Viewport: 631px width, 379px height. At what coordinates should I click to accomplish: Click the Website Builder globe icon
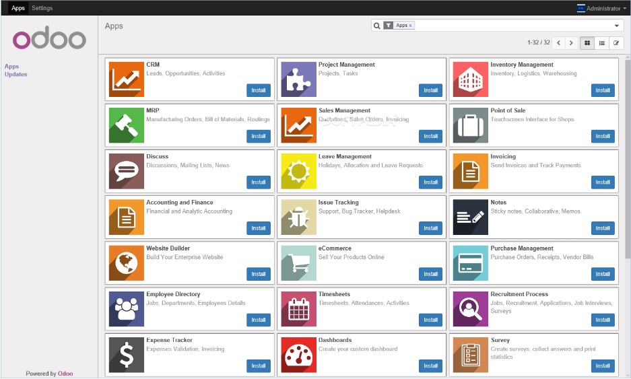pos(127,263)
